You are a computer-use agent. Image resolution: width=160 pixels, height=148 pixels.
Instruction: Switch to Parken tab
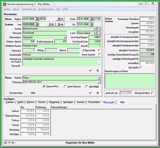coord(30,102)
